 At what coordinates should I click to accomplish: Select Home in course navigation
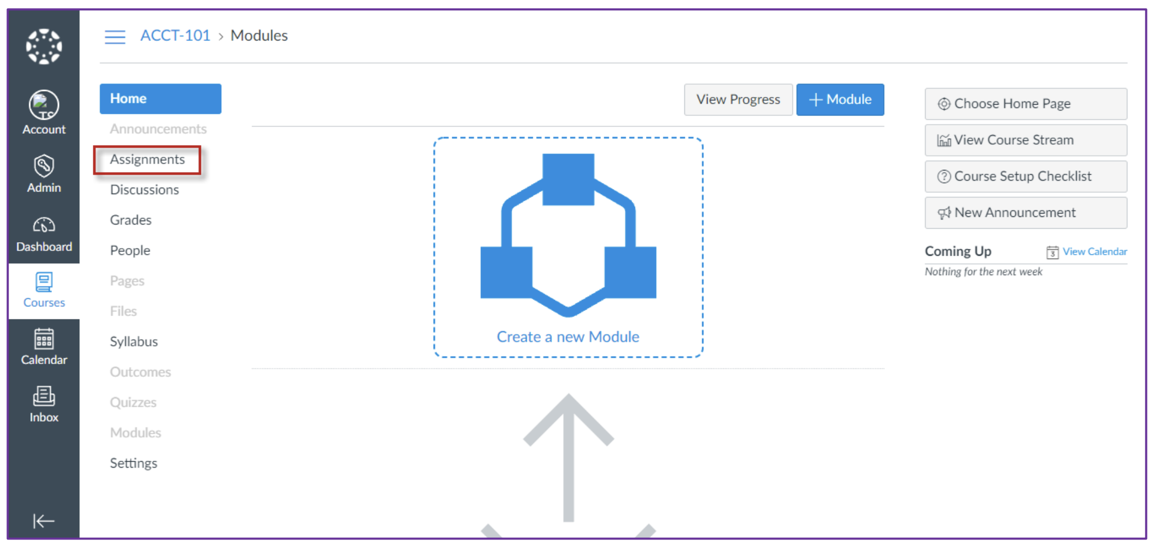(x=160, y=99)
